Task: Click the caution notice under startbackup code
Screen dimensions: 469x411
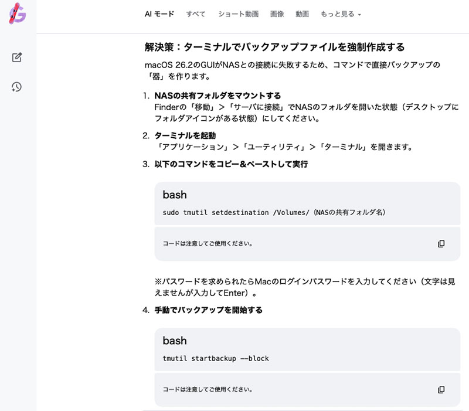Action: pyautogui.click(x=208, y=389)
